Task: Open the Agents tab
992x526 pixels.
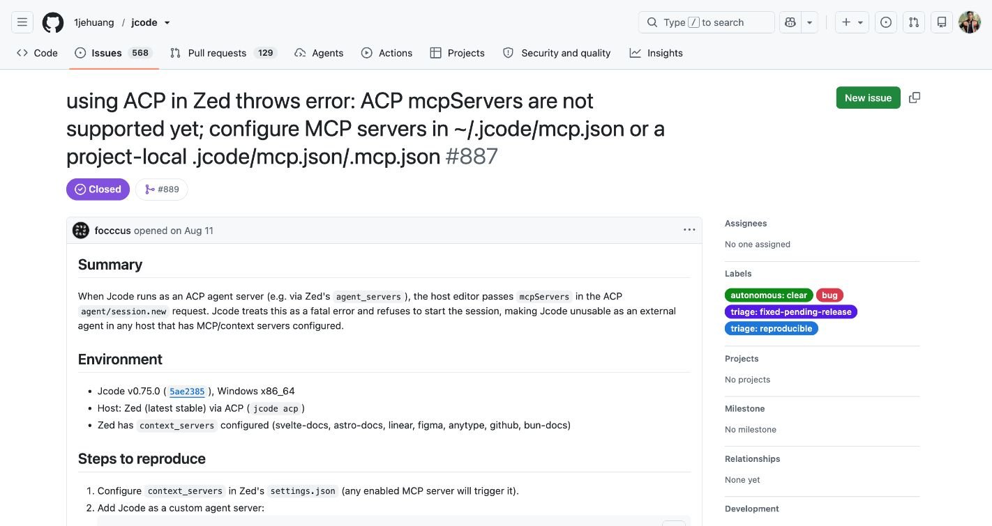Action: click(319, 53)
